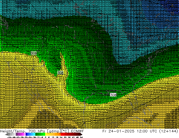Viewport: 179px width, 138px height.
Task: Click the '[gdmp]' unit label
Action: tap(54, 131)
